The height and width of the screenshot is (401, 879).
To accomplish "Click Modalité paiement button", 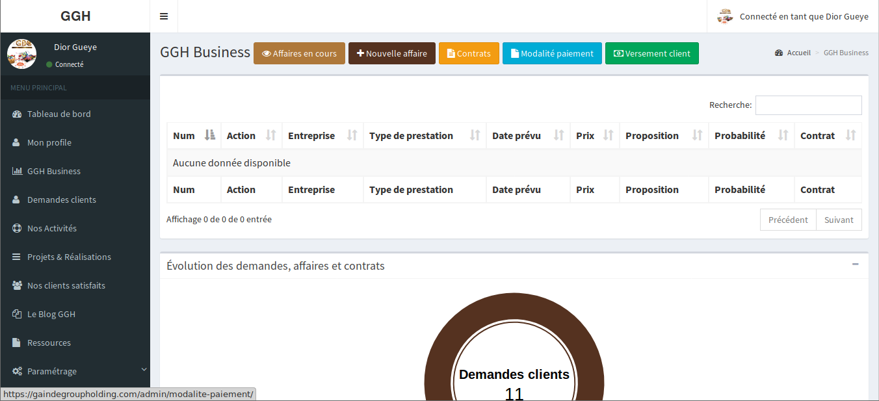I will tap(552, 53).
